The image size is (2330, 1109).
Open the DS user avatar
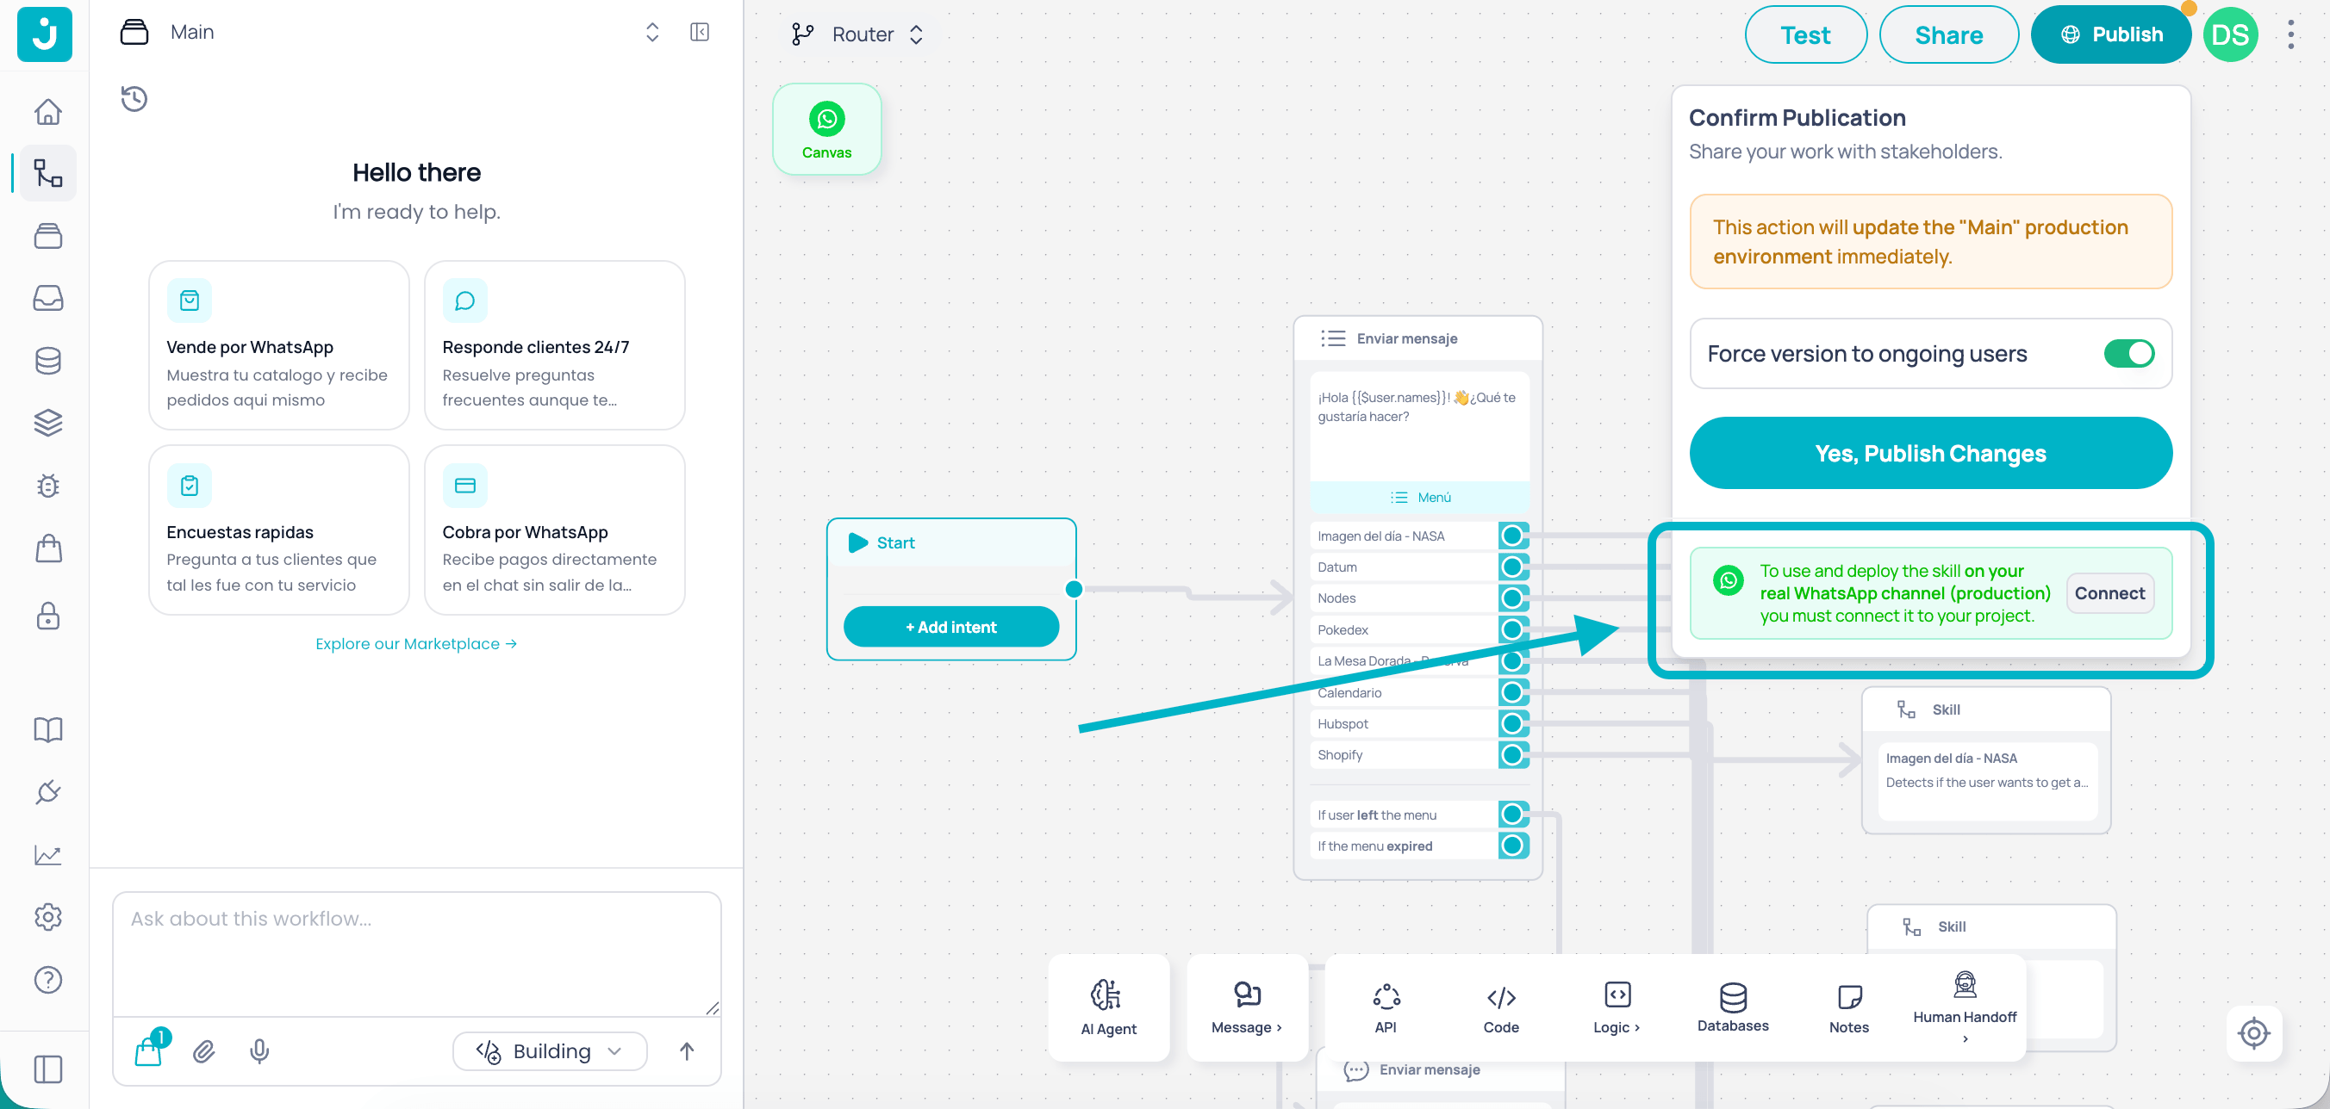click(x=2229, y=34)
